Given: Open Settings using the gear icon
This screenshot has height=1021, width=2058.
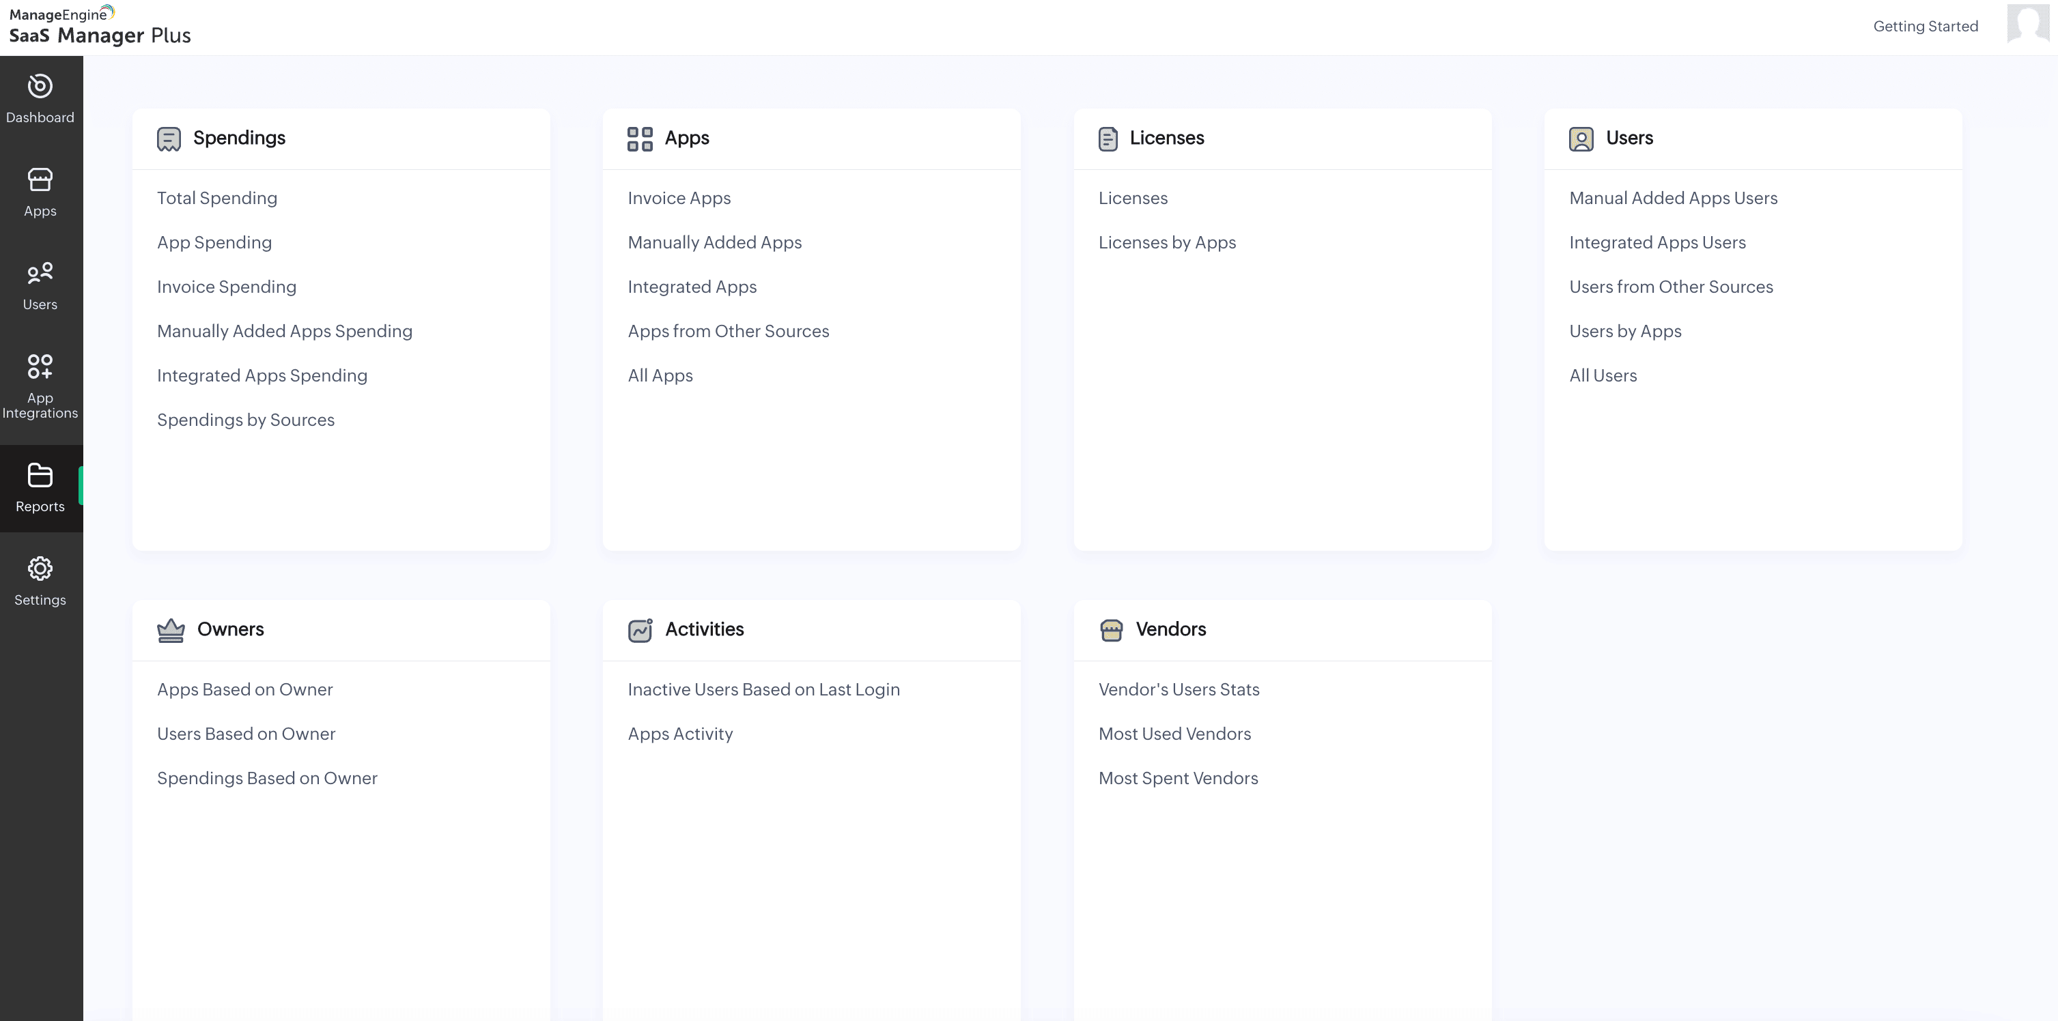Looking at the screenshot, I should coord(40,569).
